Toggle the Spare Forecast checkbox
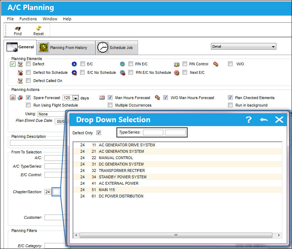292x249 pixels. [x=28, y=97]
